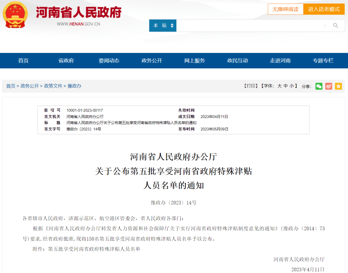Click the attachment line 第五批享受河南省政府特殊津贴人员名单
Image resolution: width=348 pixels, height=273 pixels.
click(x=94, y=249)
